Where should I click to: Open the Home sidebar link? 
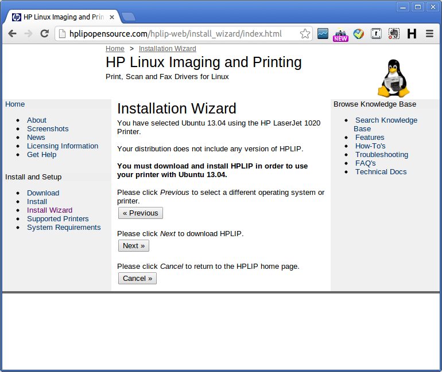pyautogui.click(x=15, y=104)
